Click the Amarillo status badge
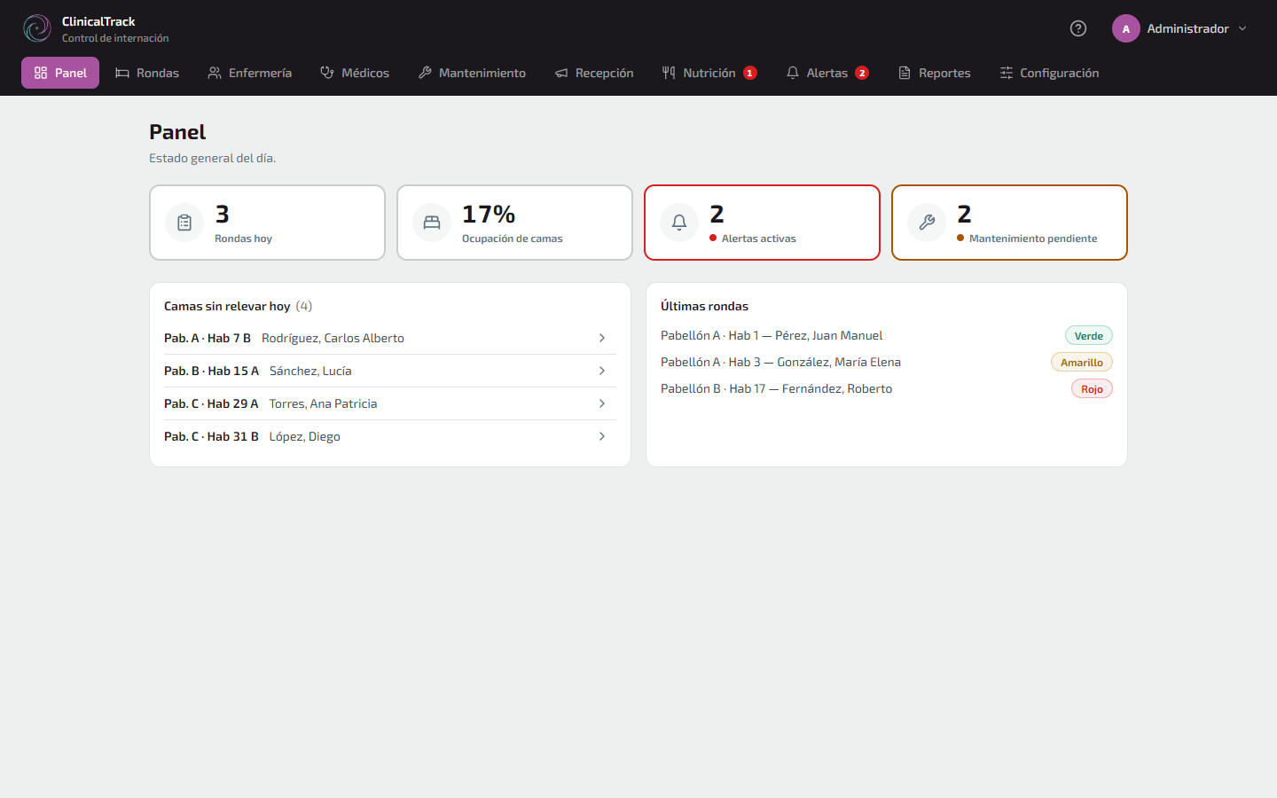The height and width of the screenshot is (798, 1277). 1082,362
